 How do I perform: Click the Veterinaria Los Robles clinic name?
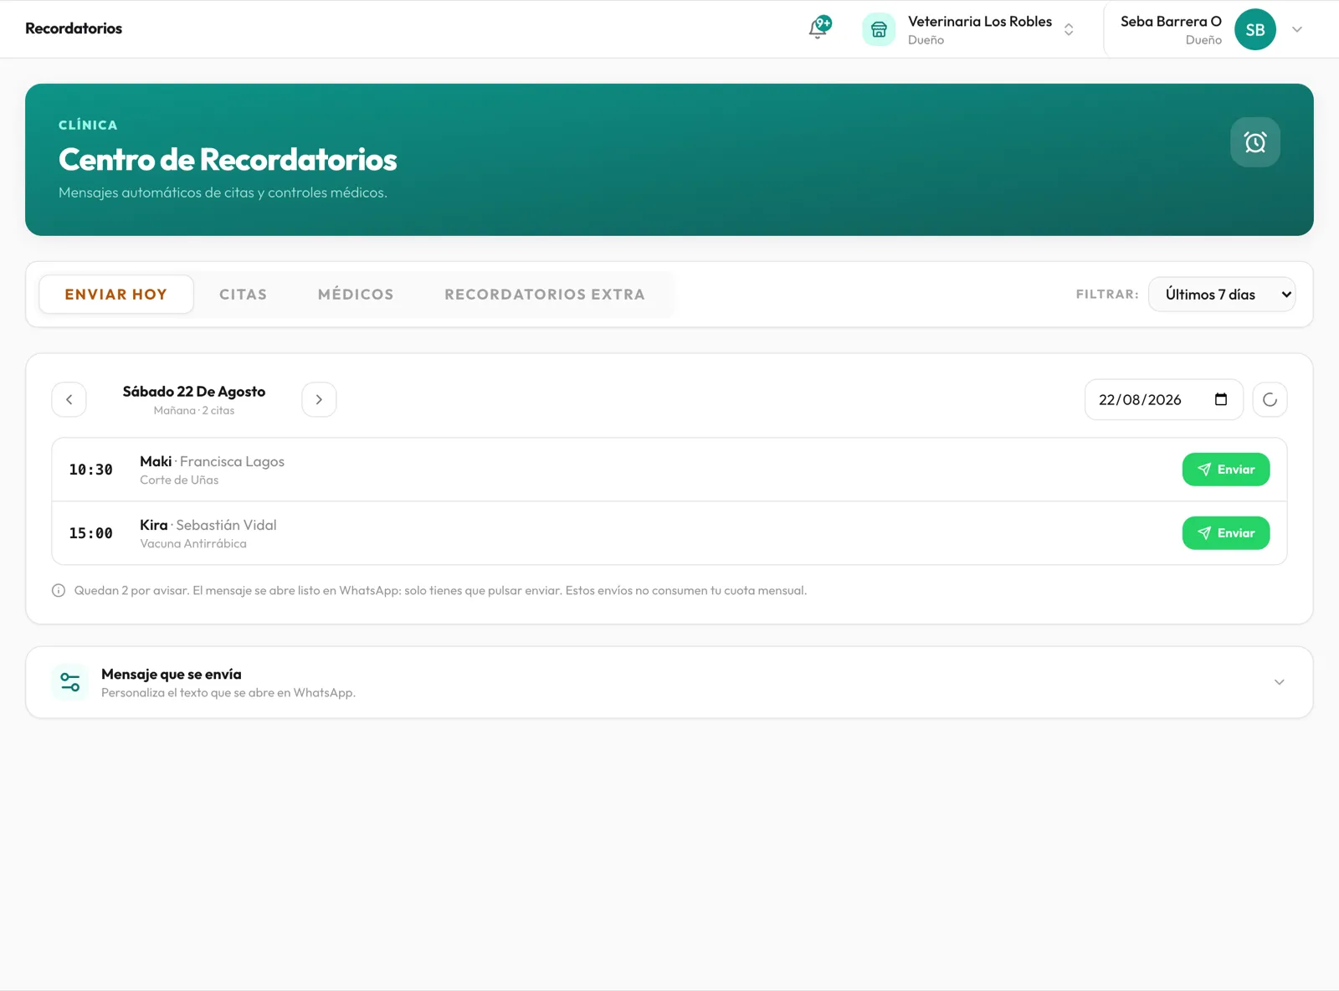pos(980,22)
